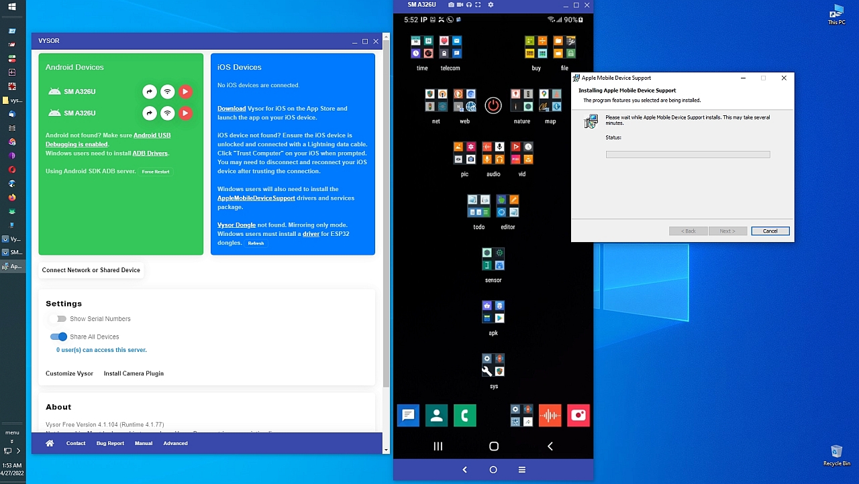Follow the Download Vysor for iOS link
The image size is (859, 484).
coord(232,109)
